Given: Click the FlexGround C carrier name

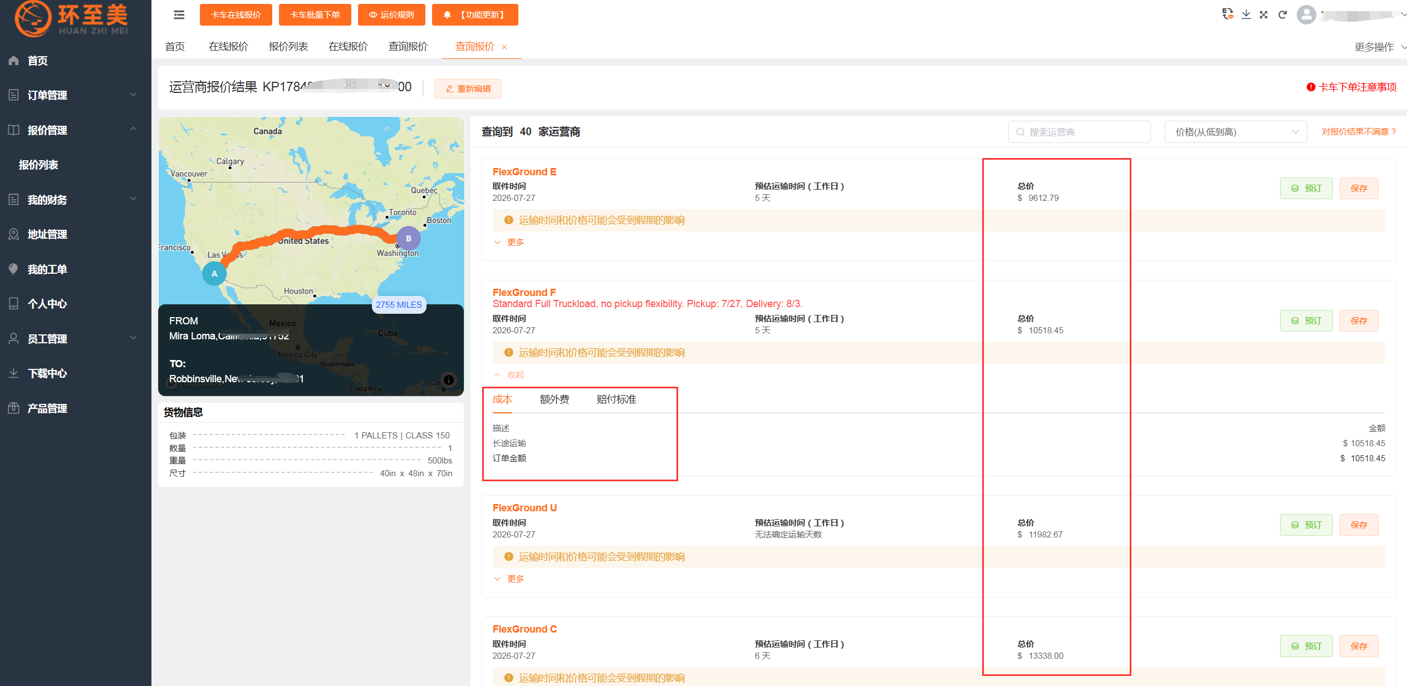Looking at the screenshot, I should point(524,629).
